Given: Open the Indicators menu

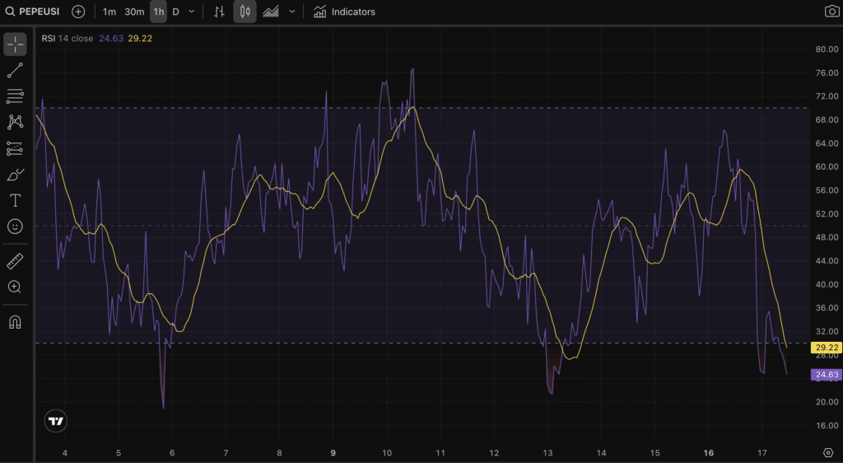Looking at the screenshot, I should [x=345, y=12].
